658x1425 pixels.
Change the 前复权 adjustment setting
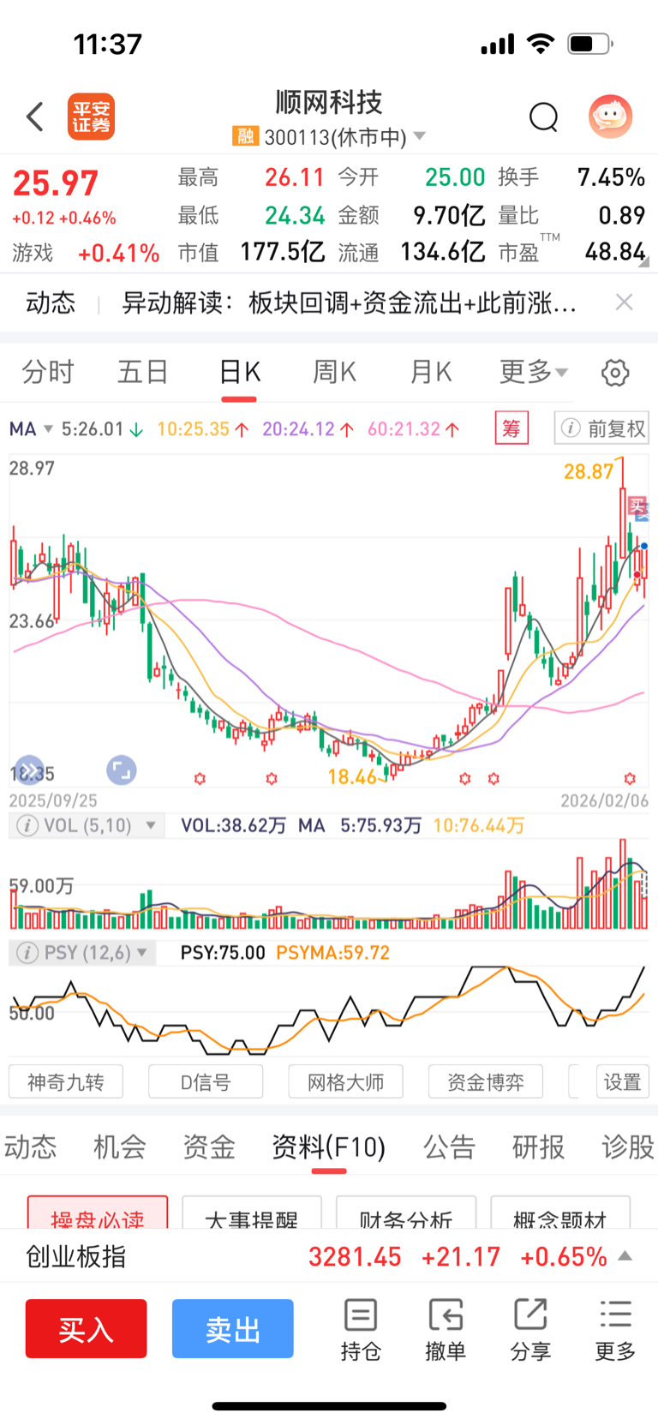[601, 428]
